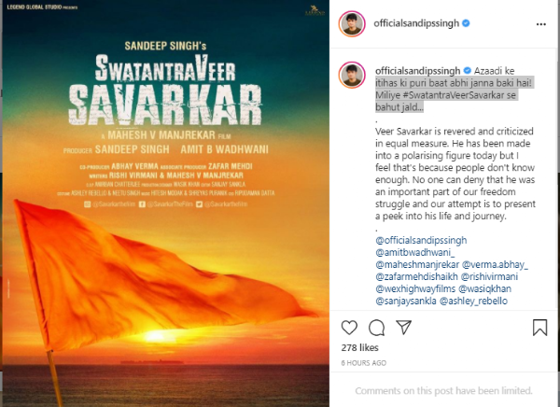Open the #SwatantraVeerSavarkar hashtag
The height and width of the screenshot is (407, 560).
[452, 95]
